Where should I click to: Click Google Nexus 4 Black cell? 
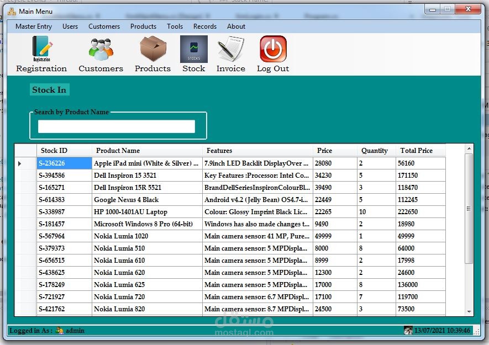[147, 200]
